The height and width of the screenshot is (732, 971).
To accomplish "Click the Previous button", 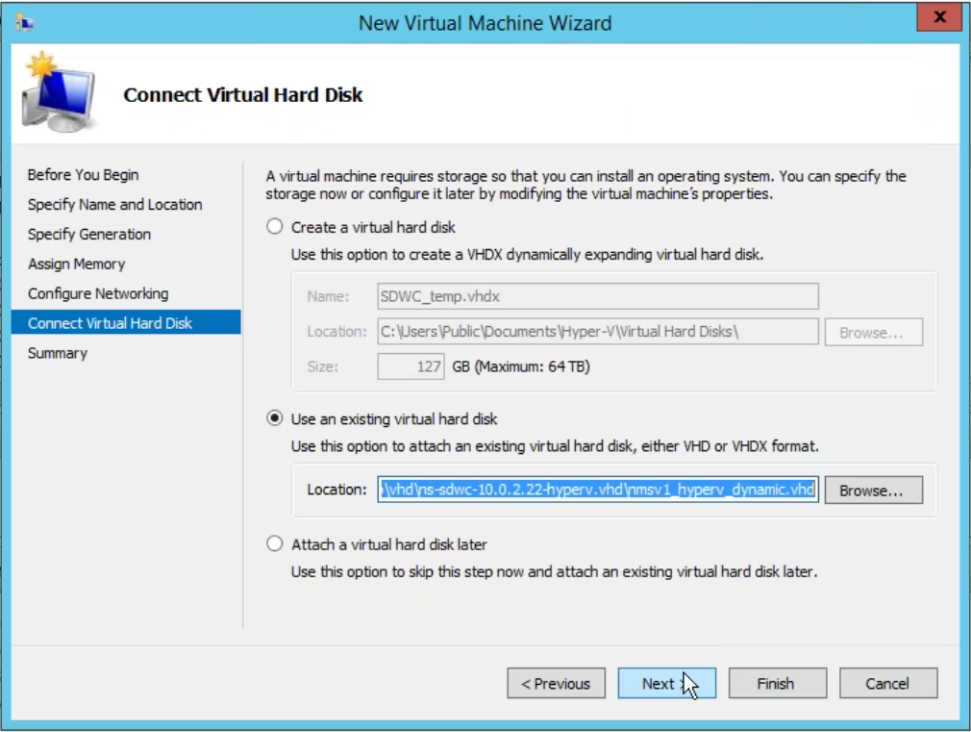I will [556, 683].
